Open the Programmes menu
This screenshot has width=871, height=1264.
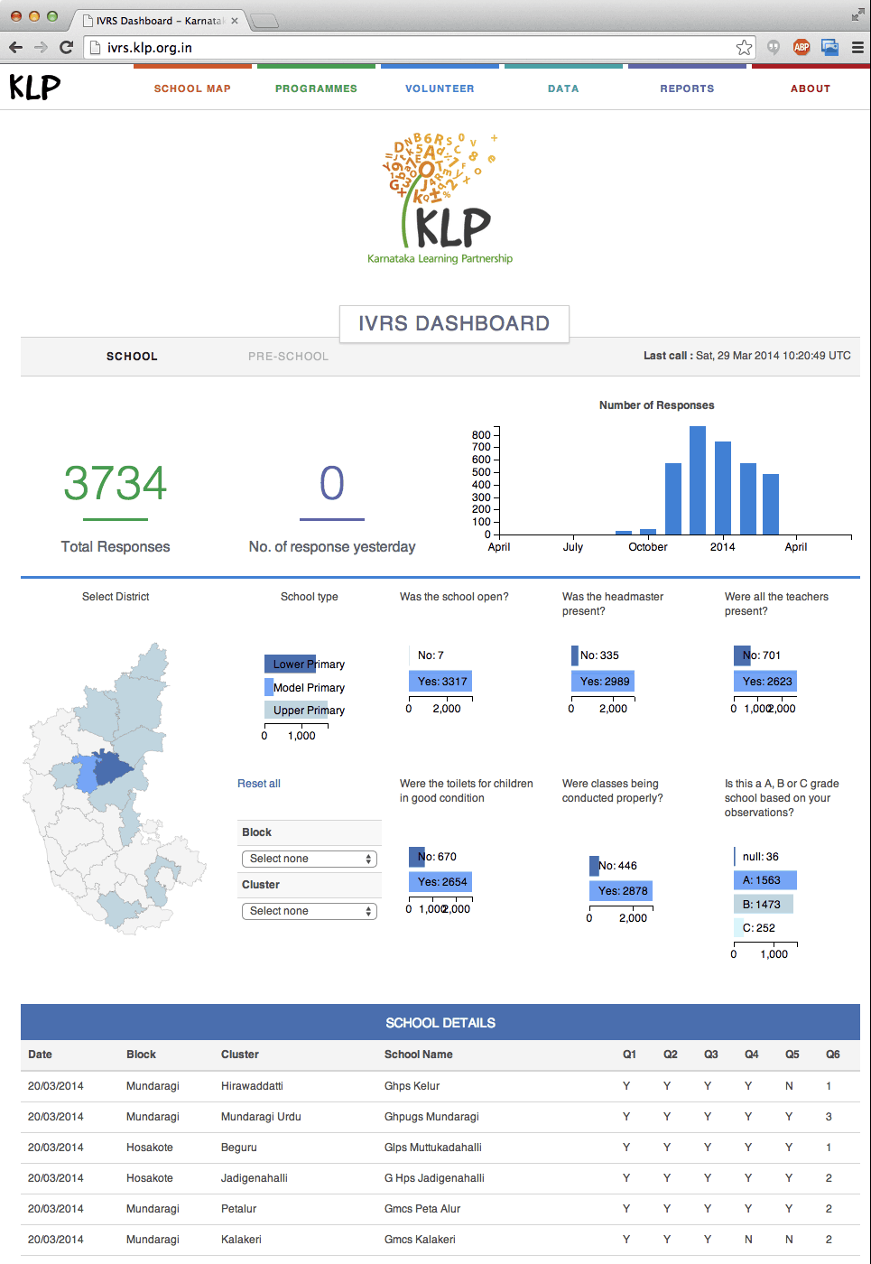coord(316,88)
